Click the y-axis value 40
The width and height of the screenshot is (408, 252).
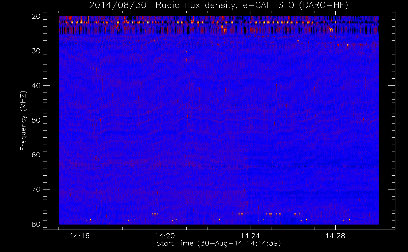coord(36,86)
